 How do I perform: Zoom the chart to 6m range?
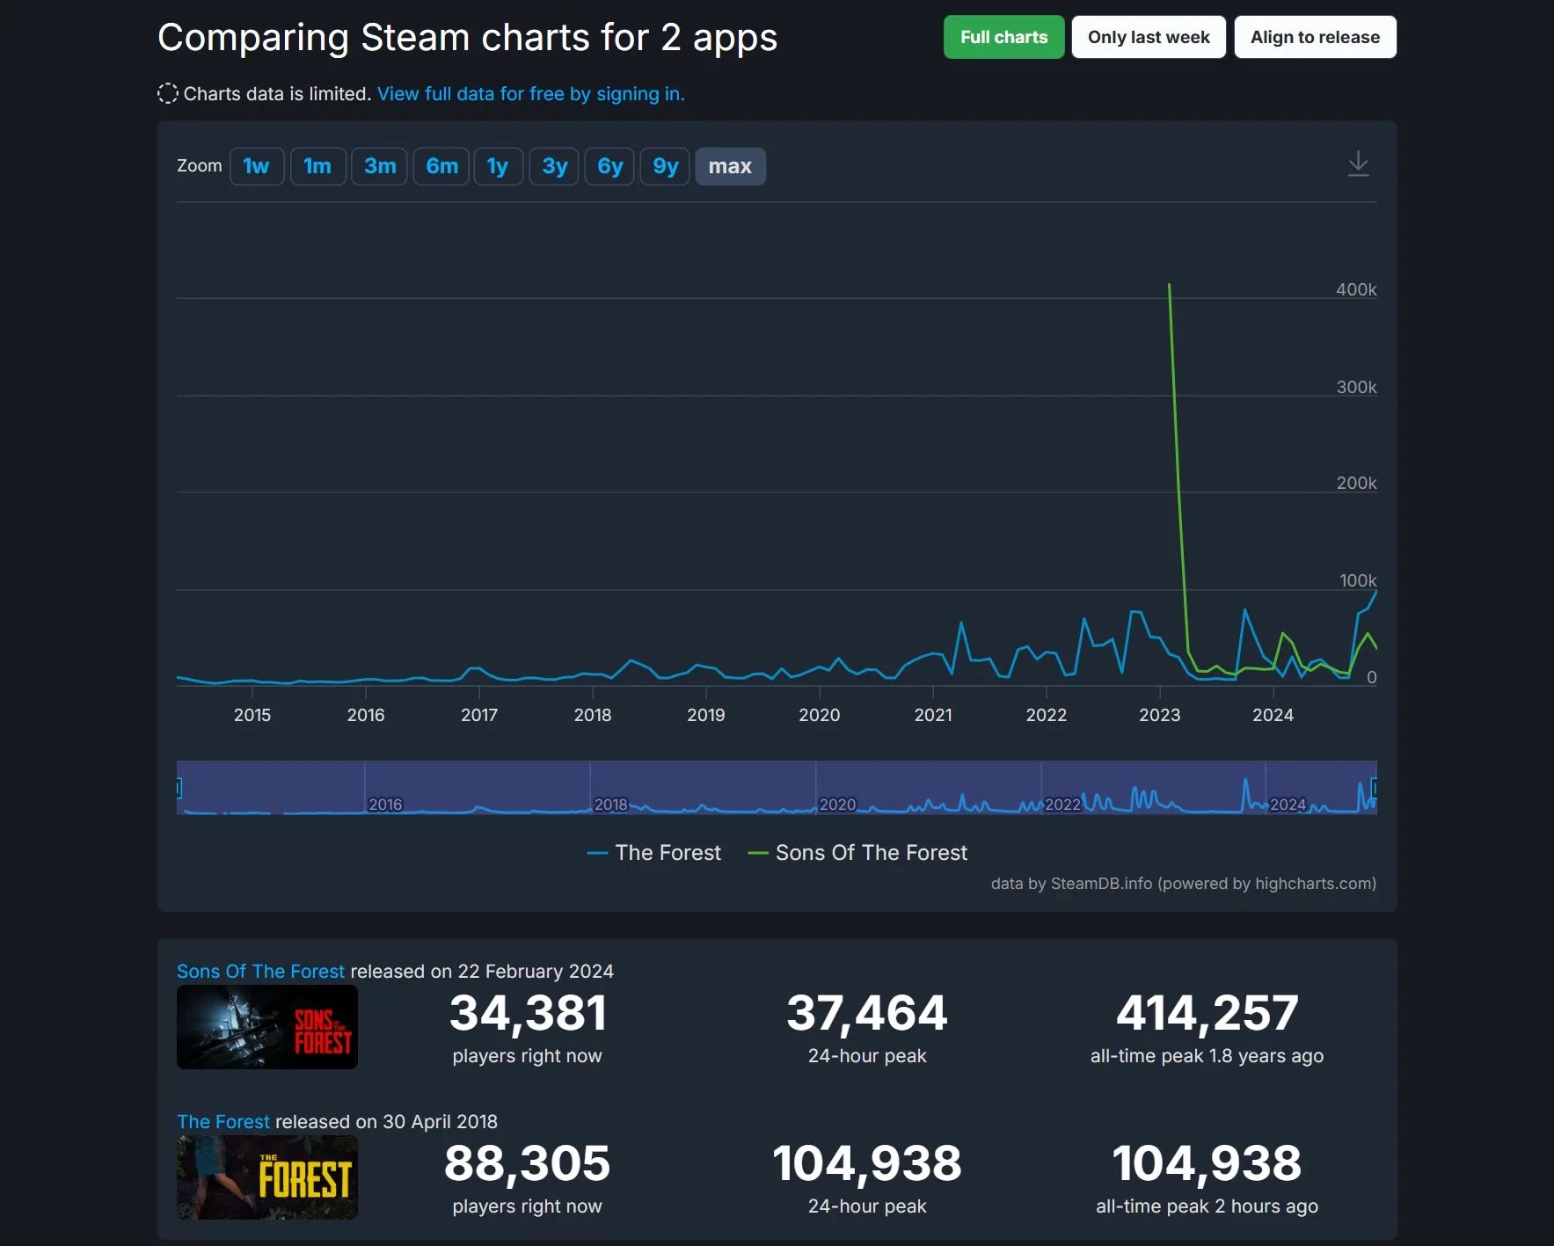pos(441,166)
